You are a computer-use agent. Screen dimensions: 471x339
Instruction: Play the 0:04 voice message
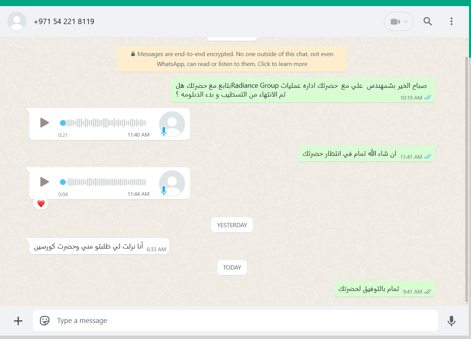click(x=45, y=182)
